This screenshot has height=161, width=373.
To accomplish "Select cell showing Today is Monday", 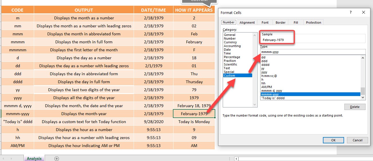I will [x=194, y=122].
